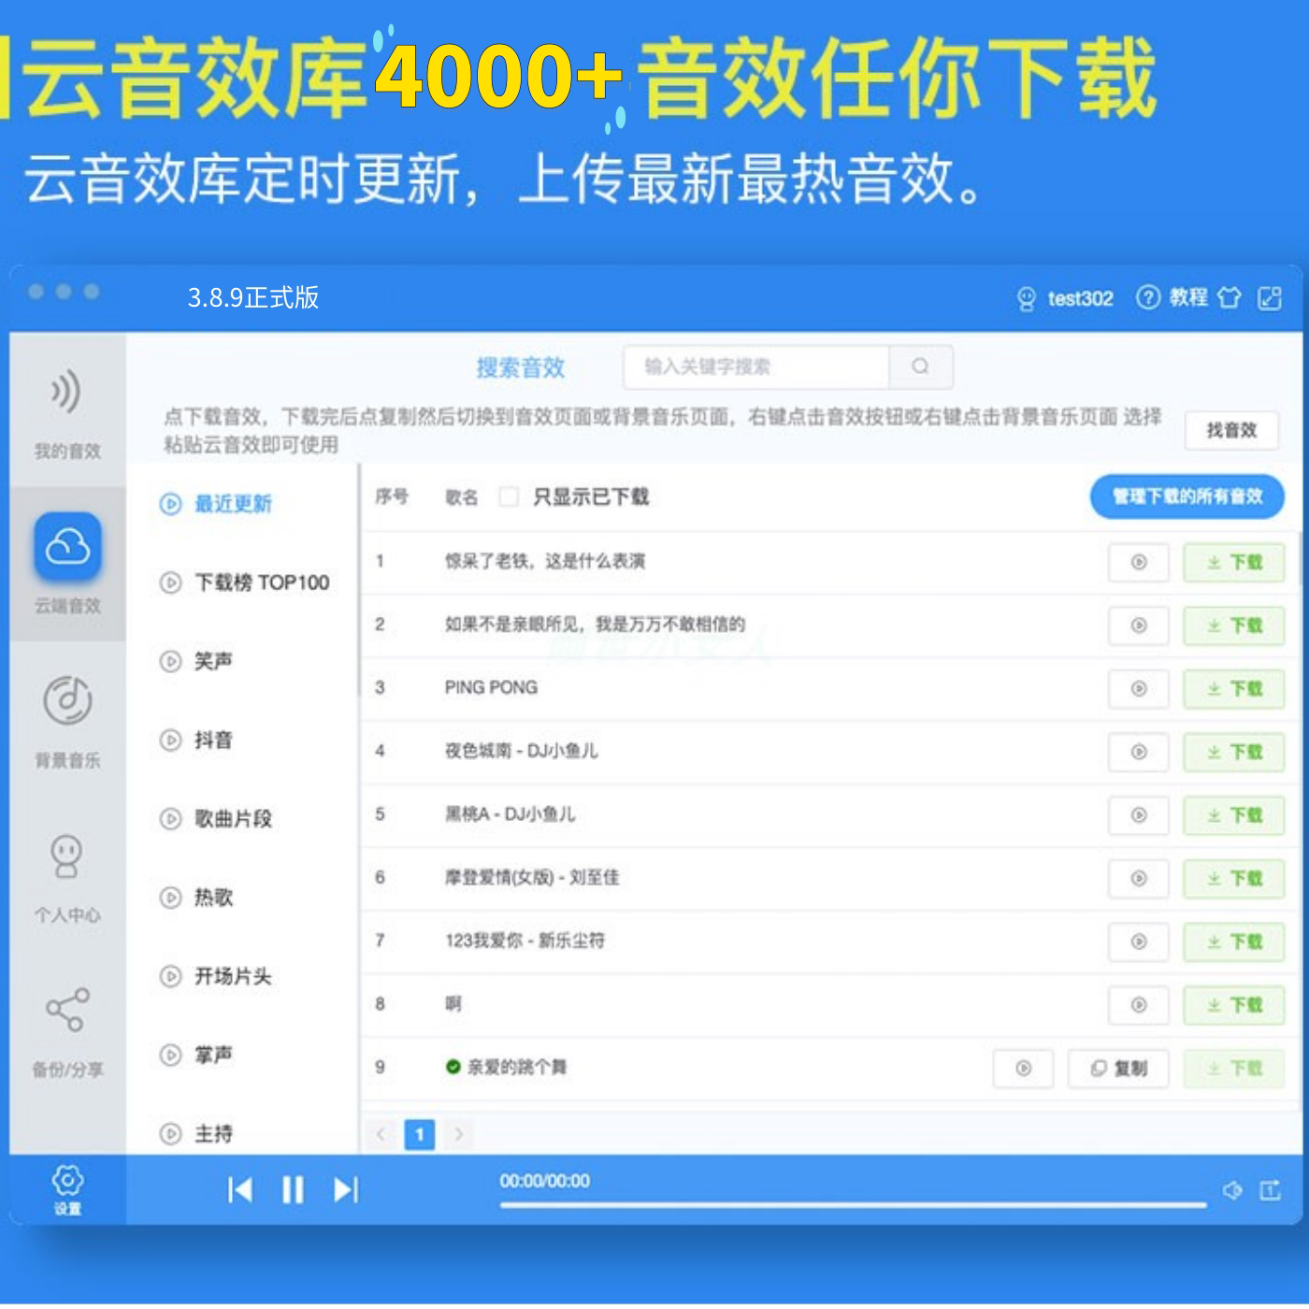Open 设置 via the gear icon
This screenshot has height=1309, width=1309.
click(x=66, y=1183)
